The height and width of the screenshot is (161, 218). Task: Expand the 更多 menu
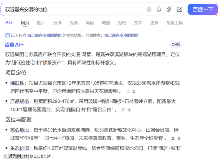click(154, 23)
